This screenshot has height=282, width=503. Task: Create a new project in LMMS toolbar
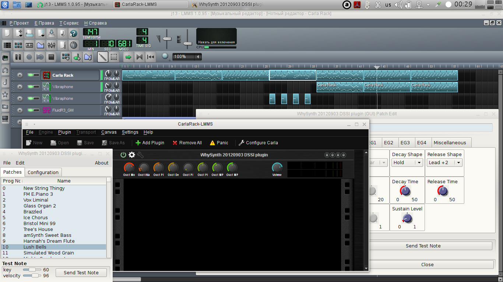[7, 33]
